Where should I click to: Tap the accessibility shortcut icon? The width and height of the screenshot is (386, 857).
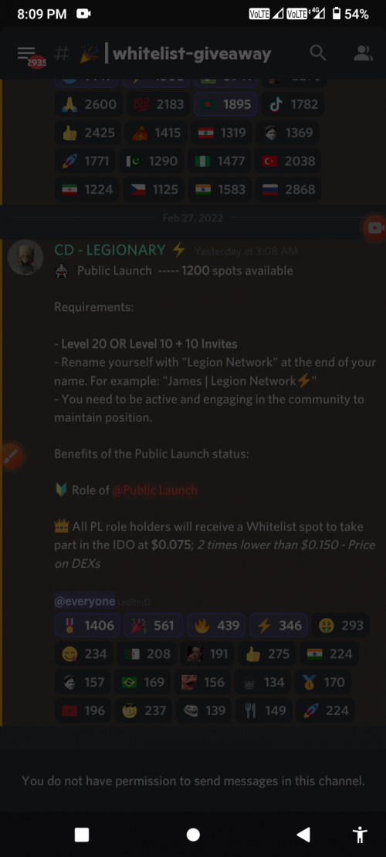[359, 834]
